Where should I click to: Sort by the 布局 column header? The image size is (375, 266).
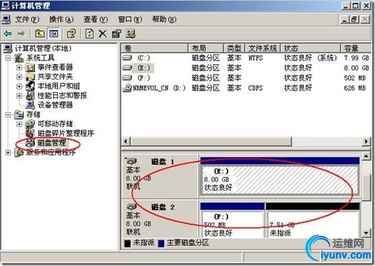pyautogui.click(x=206, y=48)
